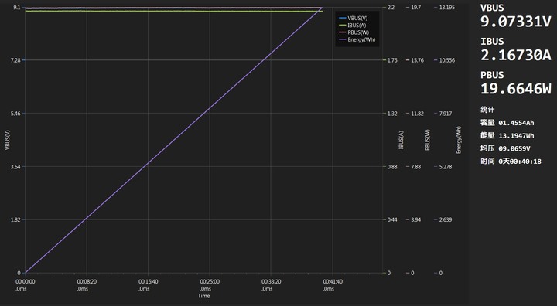Click the 7.917 energy axis tick

(x=446, y=114)
